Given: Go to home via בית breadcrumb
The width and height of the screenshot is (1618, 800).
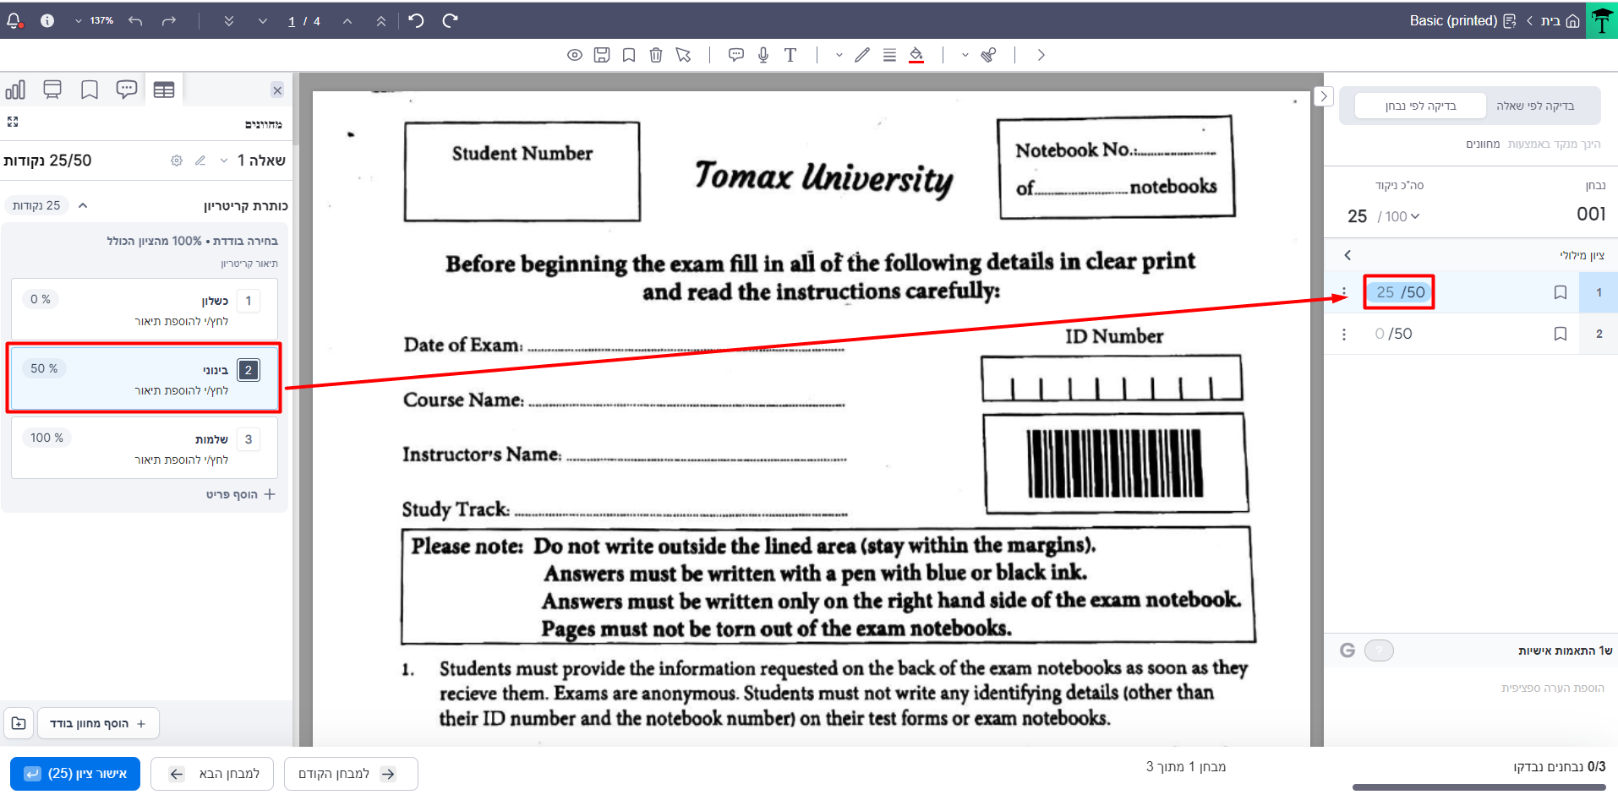Looking at the screenshot, I should click(x=1561, y=21).
